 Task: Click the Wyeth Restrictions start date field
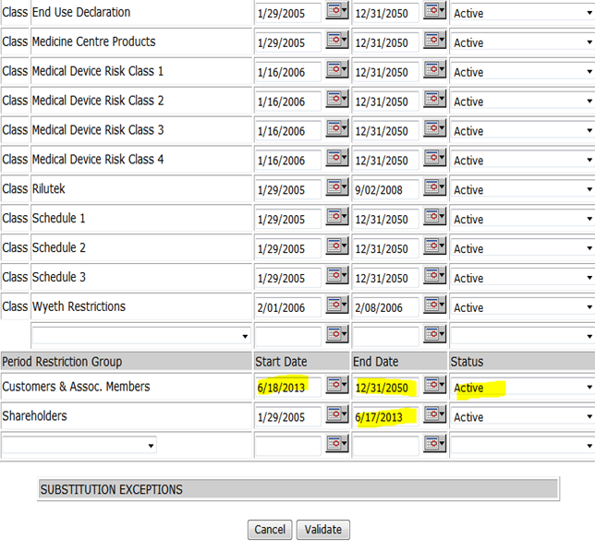pos(288,307)
